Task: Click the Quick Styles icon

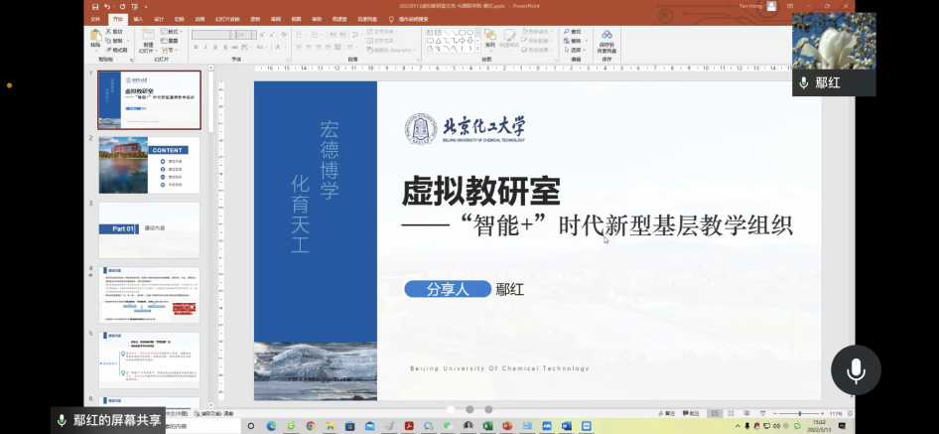Action: click(509, 36)
